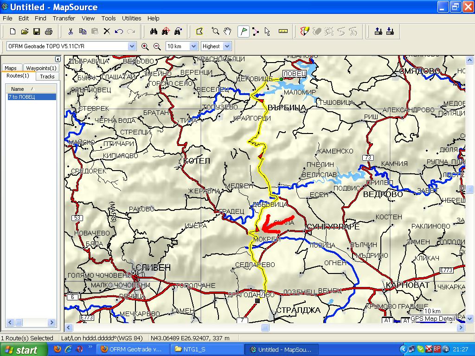Sort routes by the Name column header
The width and height of the screenshot is (475, 356).
tap(30, 89)
